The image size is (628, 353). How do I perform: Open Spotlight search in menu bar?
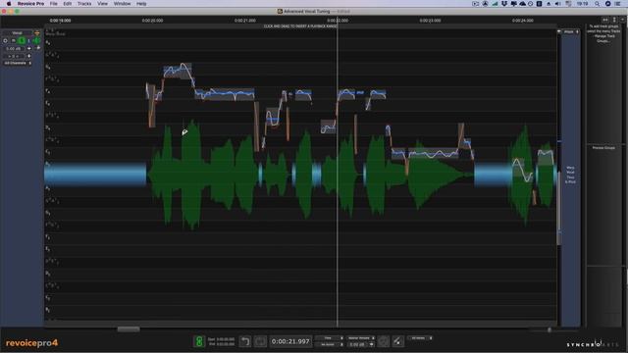tap(598, 4)
